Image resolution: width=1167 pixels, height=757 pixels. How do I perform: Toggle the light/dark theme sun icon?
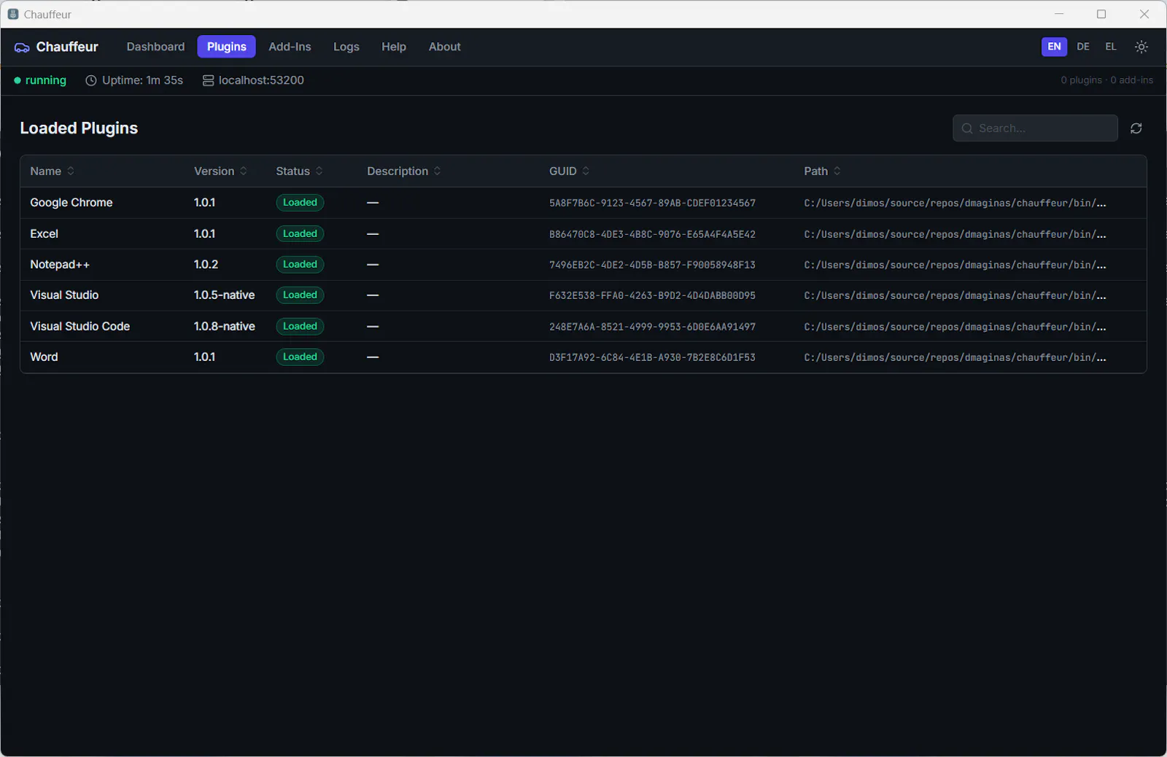[x=1141, y=47]
